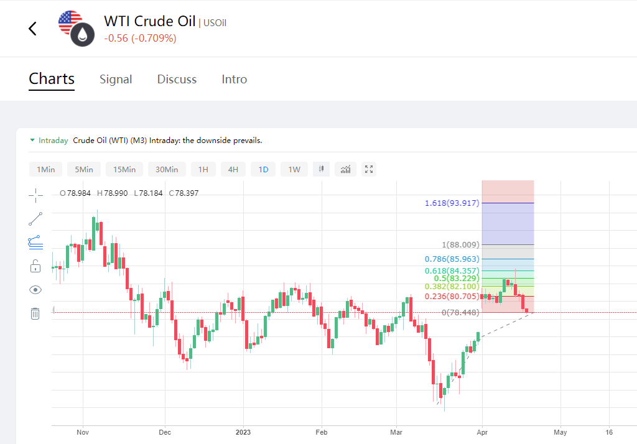Screen dimensions: 637x444
Task: Select the Fibonacci retracement tool
Action: click(35, 243)
